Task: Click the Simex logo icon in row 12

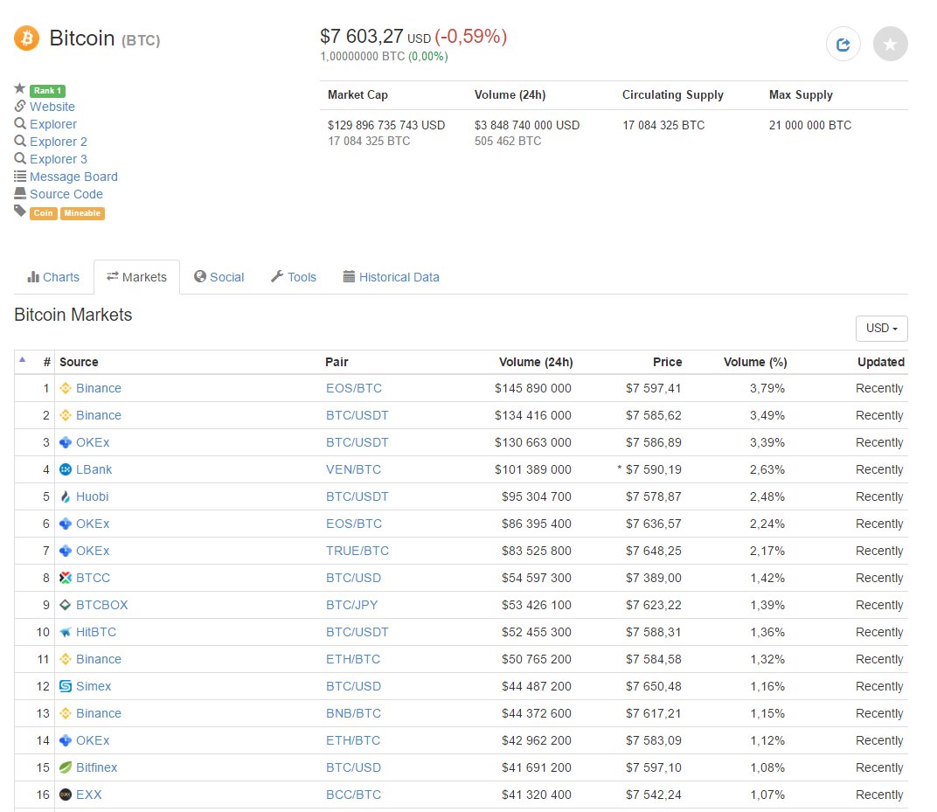Action: point(66,686)
